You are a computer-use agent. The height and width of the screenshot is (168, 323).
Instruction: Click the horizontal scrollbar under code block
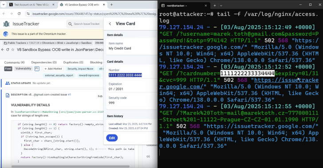[71, 166]
